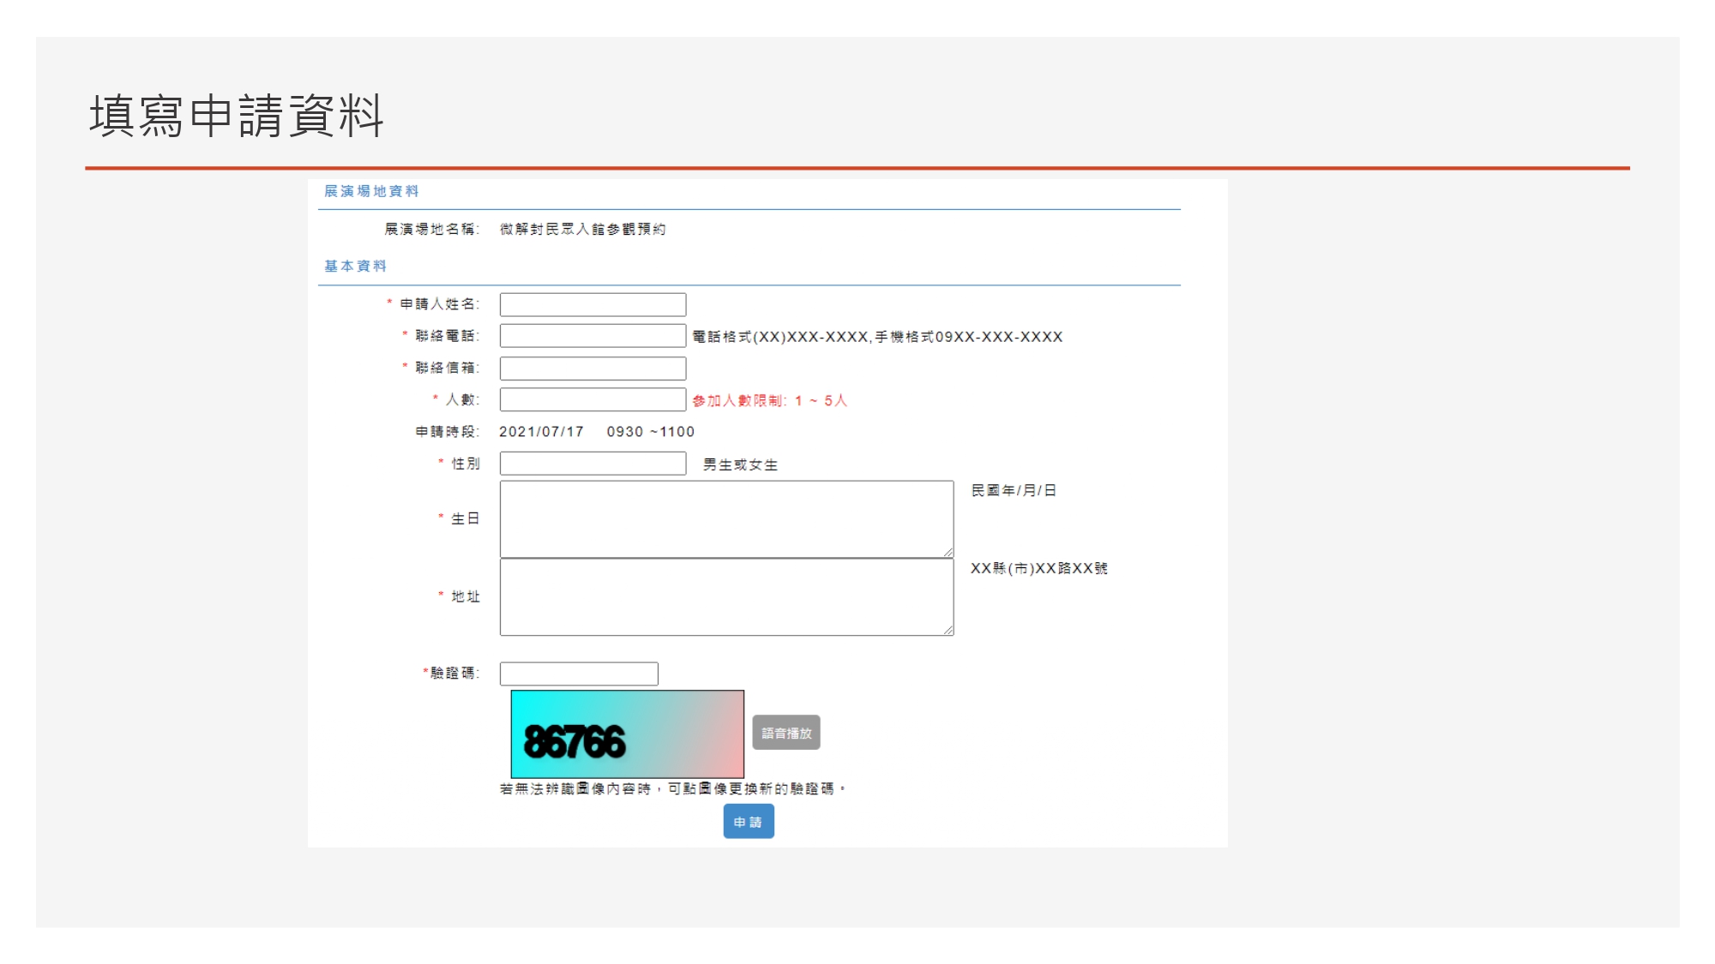Viewport: 1715px width, 964px height.
Task: Click the captcha image to refresh code
Action: [x=626, y=733]
